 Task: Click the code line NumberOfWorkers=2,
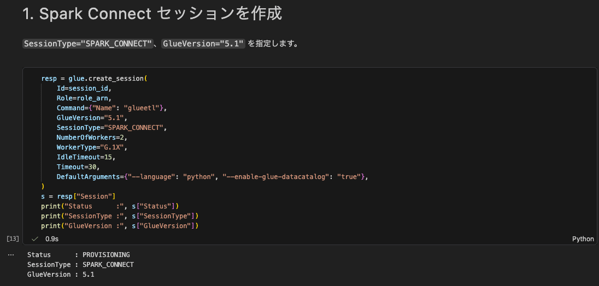coord(92,138)
